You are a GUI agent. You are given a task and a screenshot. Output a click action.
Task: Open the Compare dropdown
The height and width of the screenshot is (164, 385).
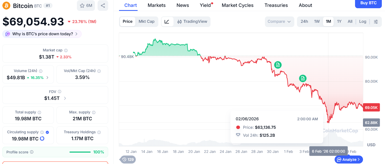pyautogui.click(x=279, y=21)
